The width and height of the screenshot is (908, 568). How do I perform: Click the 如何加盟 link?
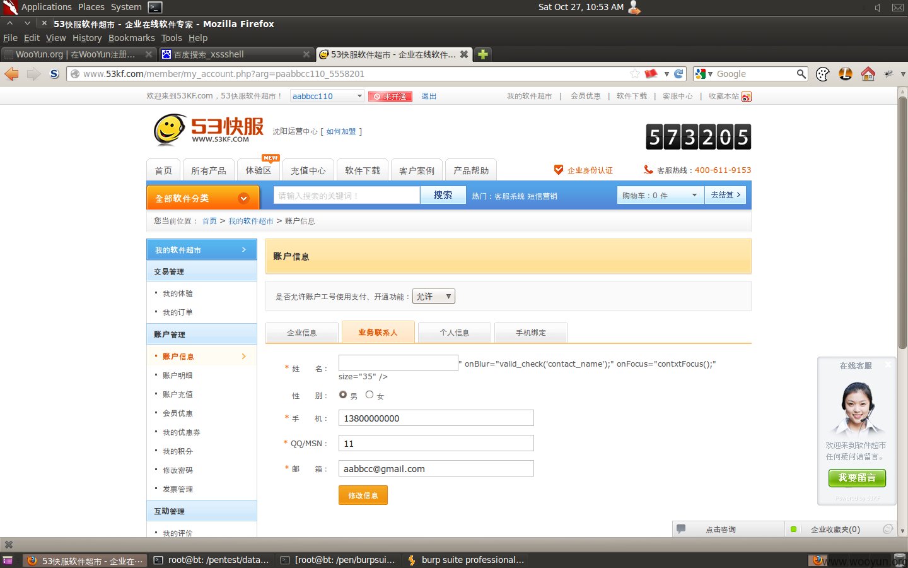pyautogui.click(x=341, y=131)
